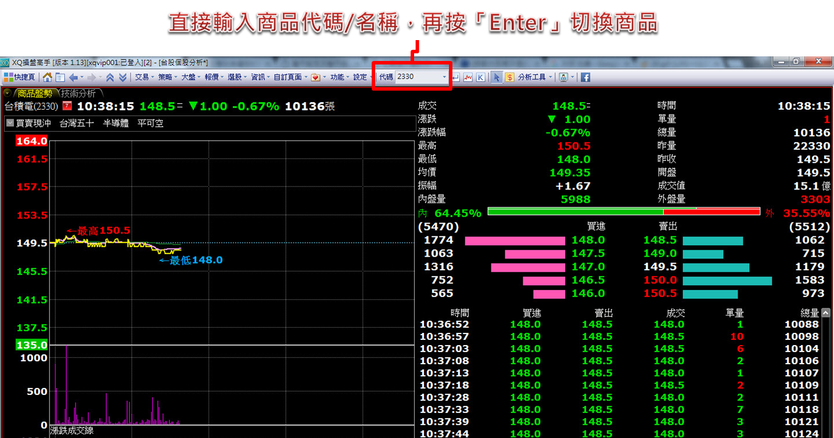Image resolution: width=834 pixels, height=438 pixels.
Task: Click bid price 147.5 in order book
Action: (x=588, y=254)
